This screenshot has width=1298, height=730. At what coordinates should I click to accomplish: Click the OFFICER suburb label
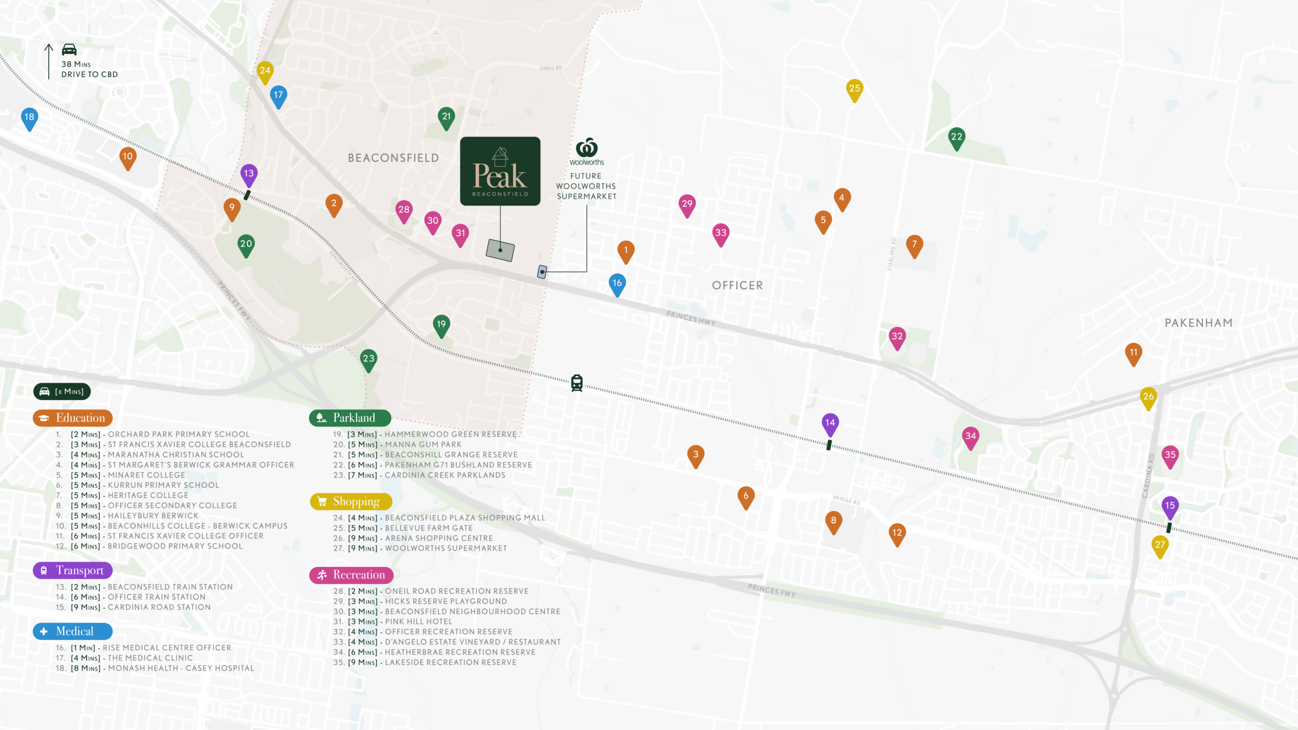tap(737, 285)
